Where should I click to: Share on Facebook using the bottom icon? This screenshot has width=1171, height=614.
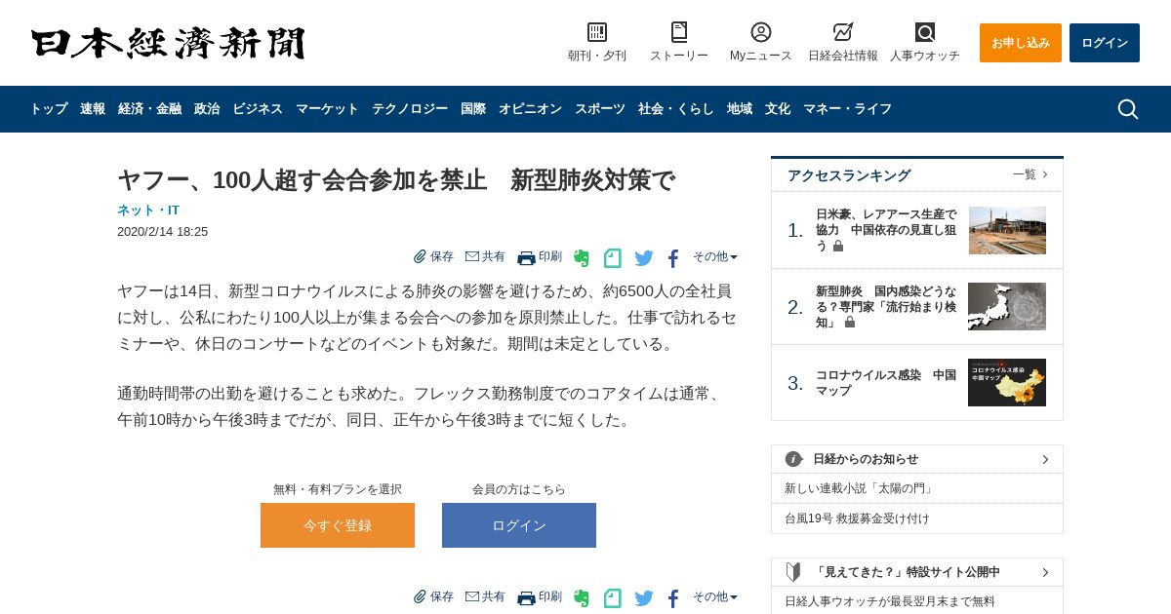[x=673, y=598]
